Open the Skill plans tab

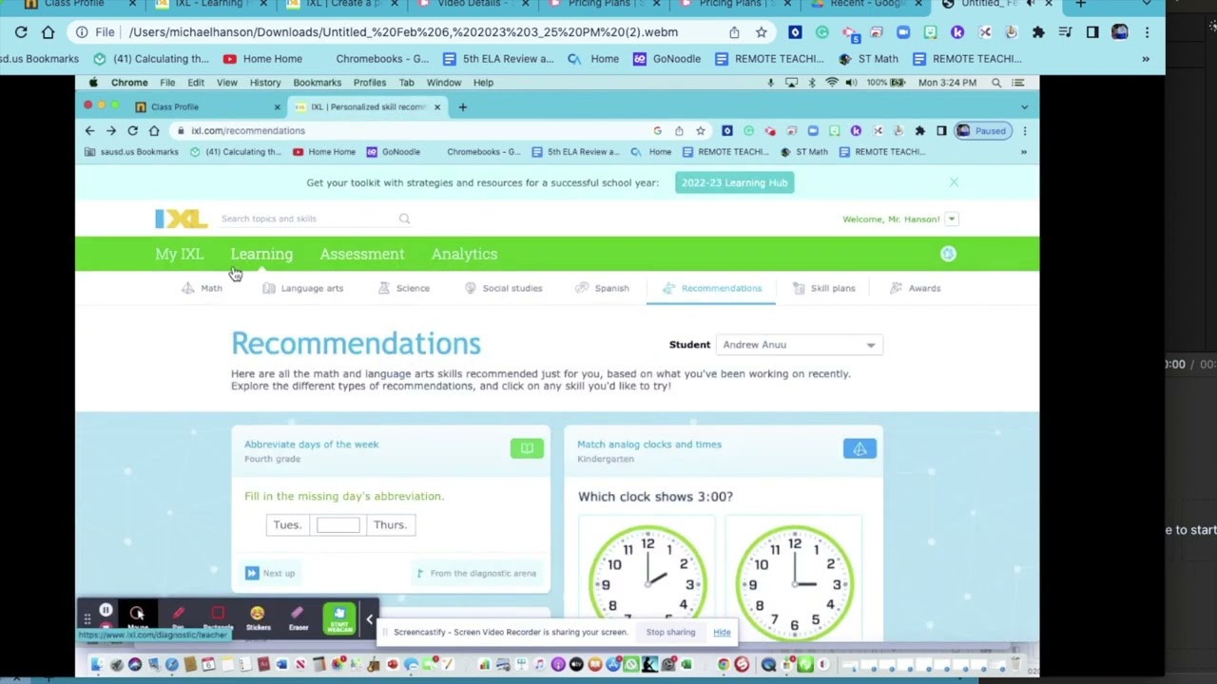822,288
